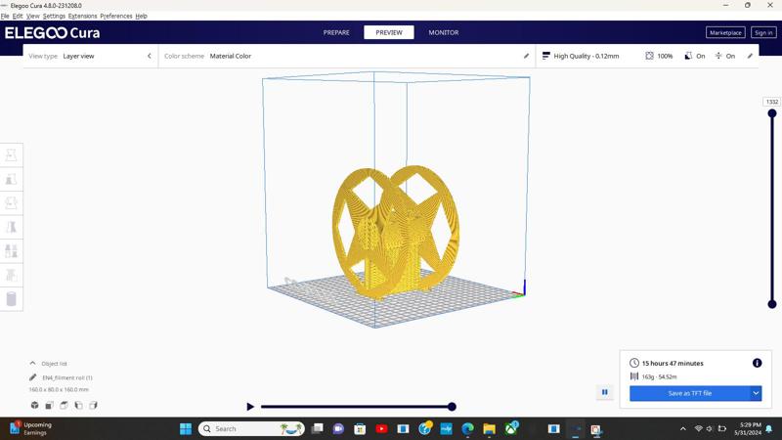Click the layer number field showing 1332
This screenshot has width=782, height=440.
coord(772,102)
